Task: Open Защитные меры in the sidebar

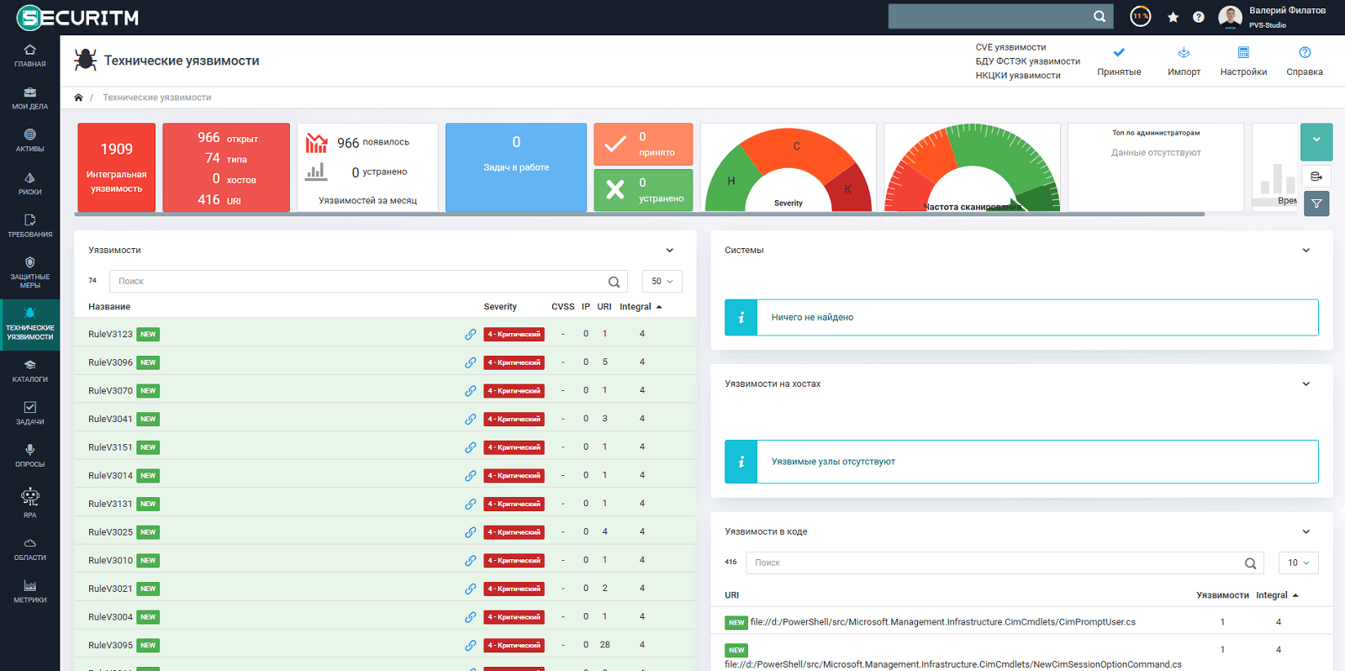Action: coord(29,272)
